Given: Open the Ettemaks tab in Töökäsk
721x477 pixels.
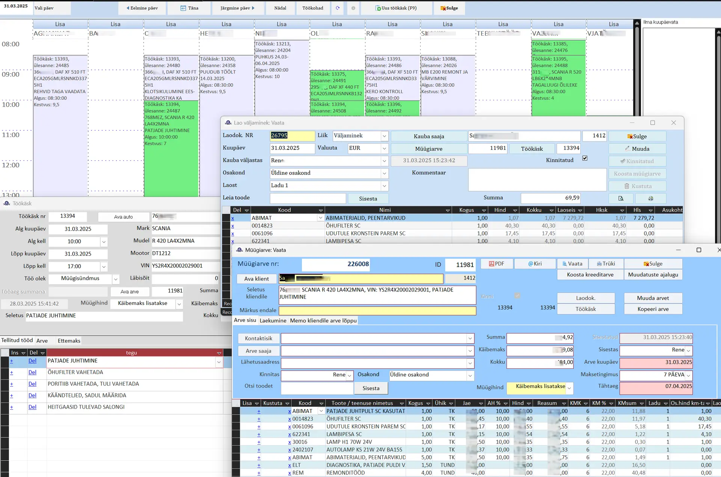Looking at the screenshot, I should (69, 341).
